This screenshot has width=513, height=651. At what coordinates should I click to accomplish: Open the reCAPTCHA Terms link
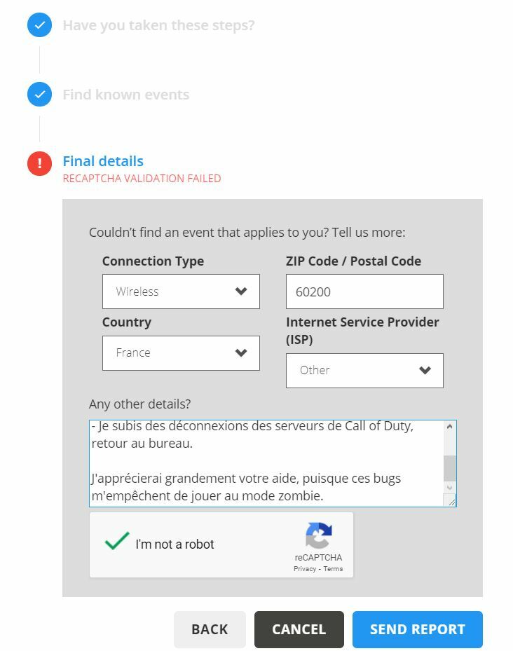[x=333, y=569]
